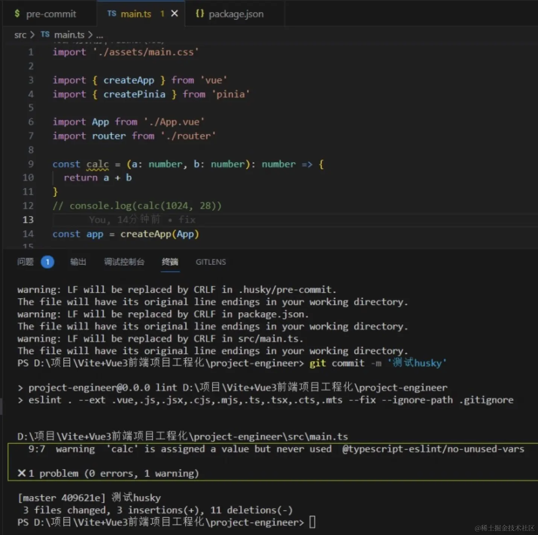The image size is (538, 535).
Task: Open the 调试控制台 debug console tab
Action: click(124, 262)
